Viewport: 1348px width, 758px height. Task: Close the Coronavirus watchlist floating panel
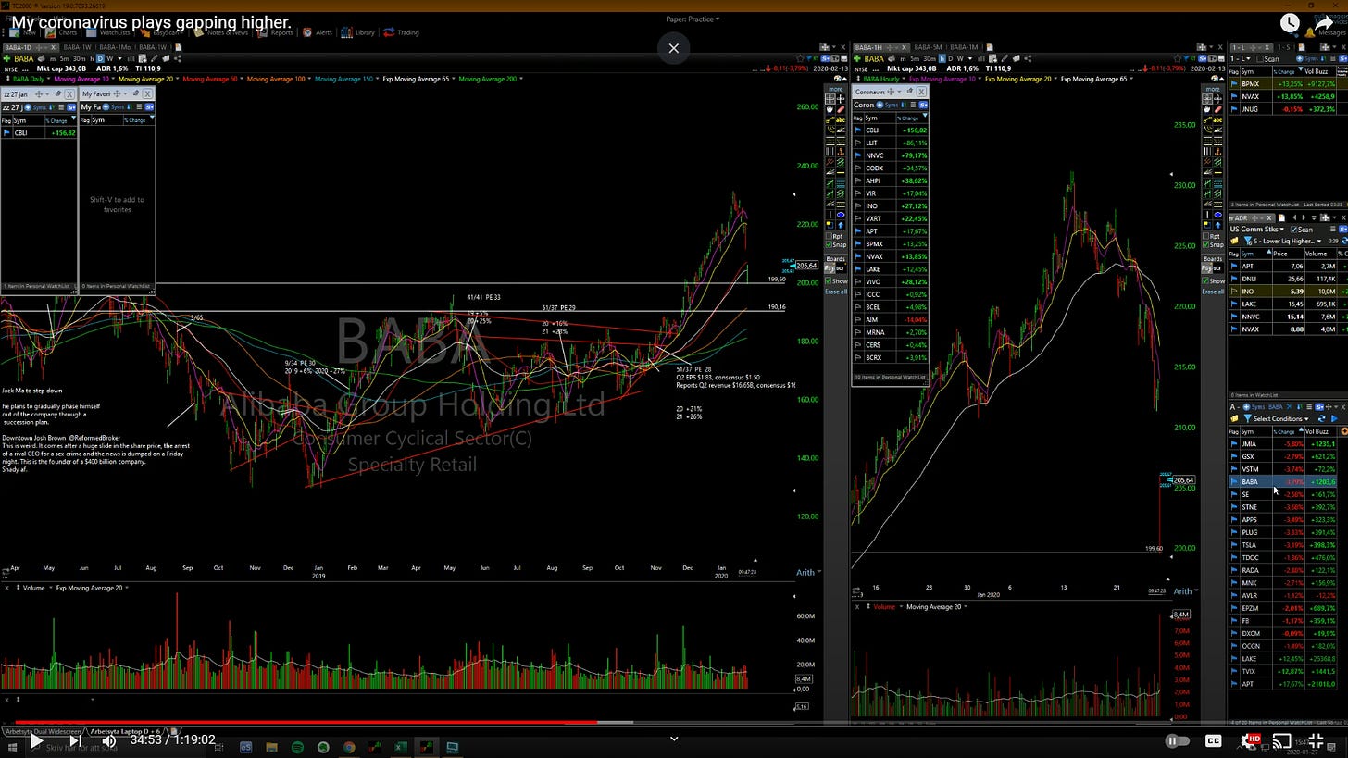pyautogui.click(x=921, y=92)
